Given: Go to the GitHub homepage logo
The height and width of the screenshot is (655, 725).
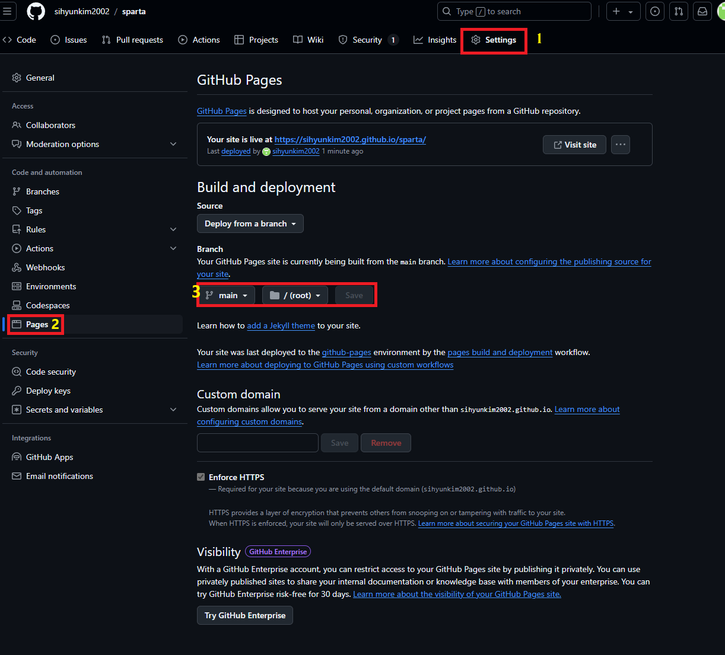Looking at the screenshot, I should [36, 11].
